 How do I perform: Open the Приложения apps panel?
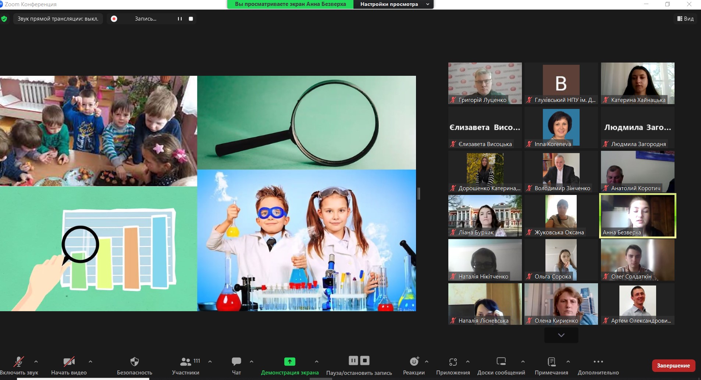click(453, 365)
